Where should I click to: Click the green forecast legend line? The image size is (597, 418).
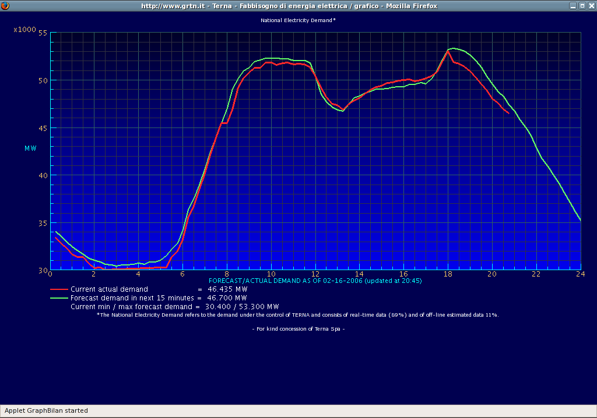pyautogui.click(x=59, y=298)
